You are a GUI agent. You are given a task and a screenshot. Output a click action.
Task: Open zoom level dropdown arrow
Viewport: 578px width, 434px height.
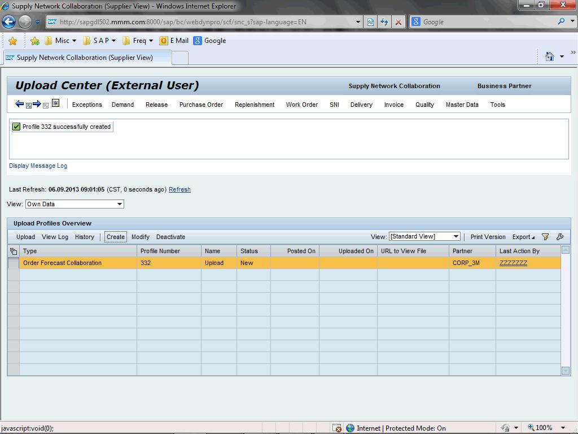pos(563,428)
